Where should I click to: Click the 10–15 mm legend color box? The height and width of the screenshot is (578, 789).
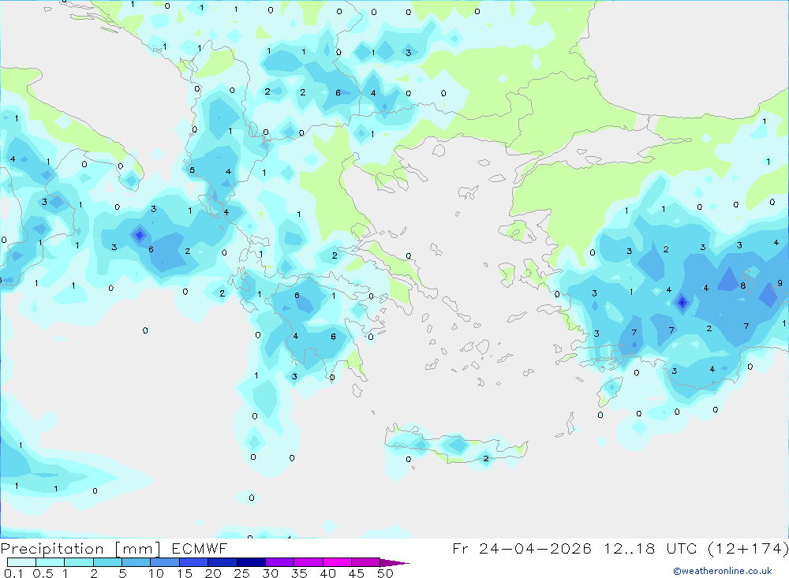coord(165,562)
